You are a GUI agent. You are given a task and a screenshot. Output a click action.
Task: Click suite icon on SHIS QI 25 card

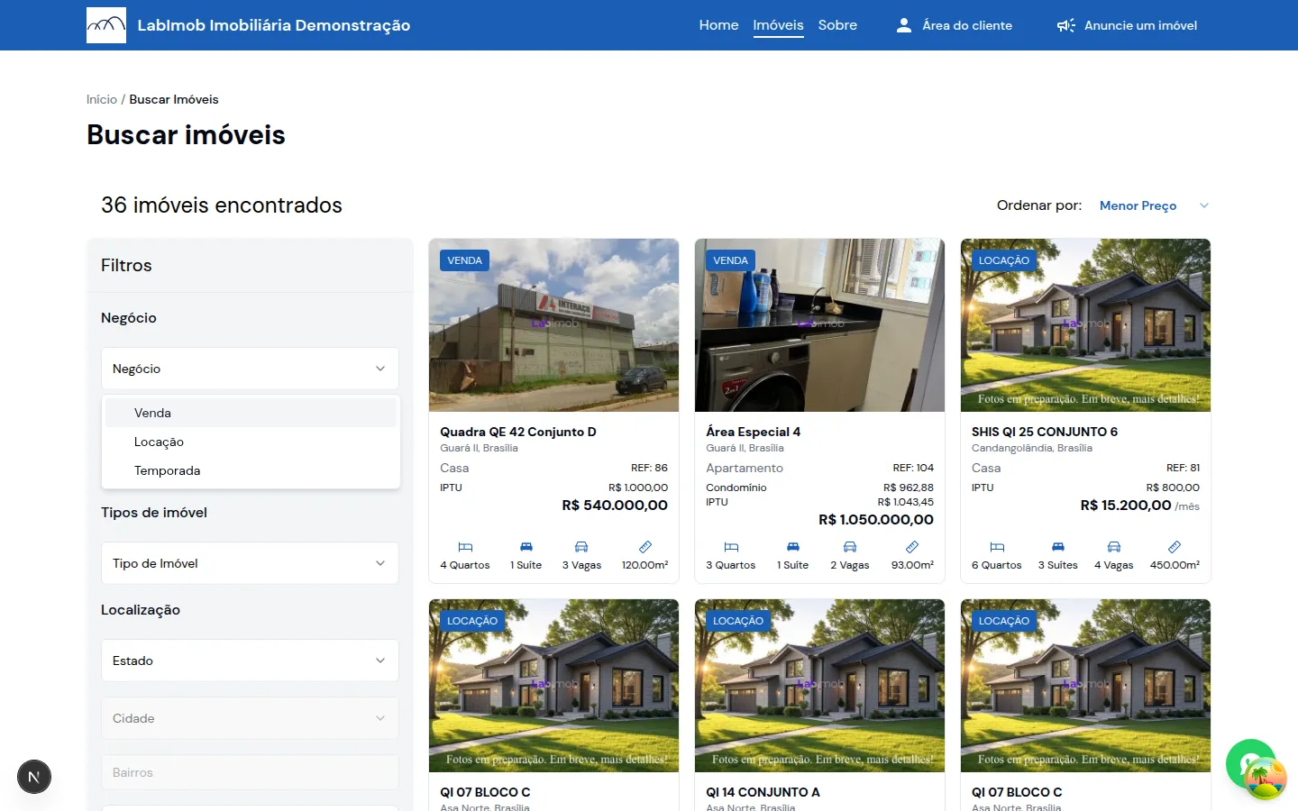pos(1058,547)
